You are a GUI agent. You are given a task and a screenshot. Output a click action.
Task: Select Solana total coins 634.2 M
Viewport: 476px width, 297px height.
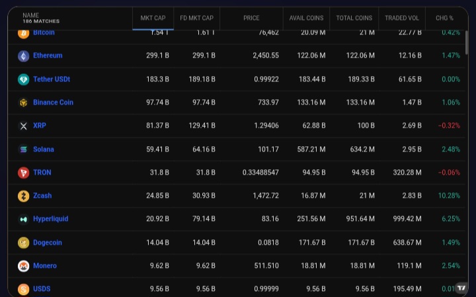362,149
